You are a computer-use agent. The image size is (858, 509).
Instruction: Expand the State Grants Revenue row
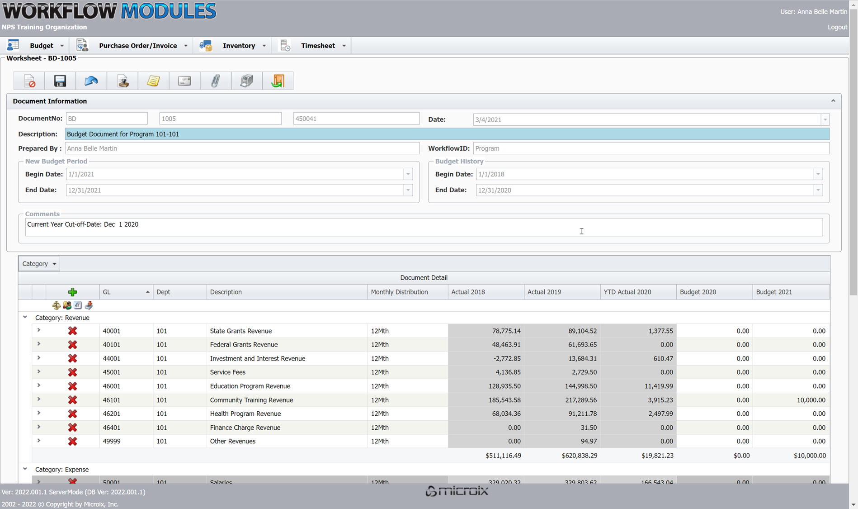tap(39, 331)
